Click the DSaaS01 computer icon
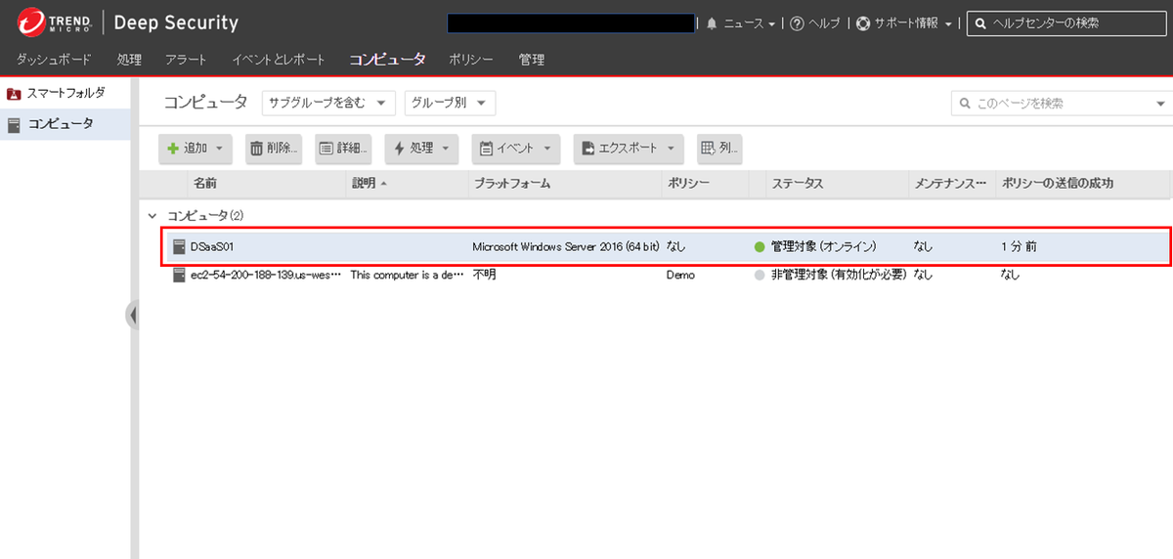This screenshot has height=559, width=1173. 179,247
